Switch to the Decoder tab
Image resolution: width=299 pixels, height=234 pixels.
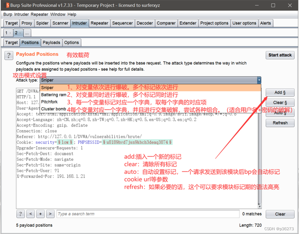[145, 23]
